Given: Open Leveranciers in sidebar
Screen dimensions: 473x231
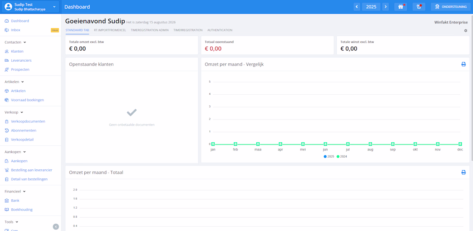Looking at the screenshot, I should click(21, 60).
